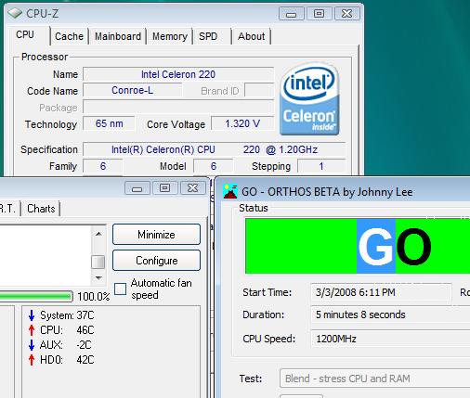
Task: Click the Configure button
Action: click(156, 261)
